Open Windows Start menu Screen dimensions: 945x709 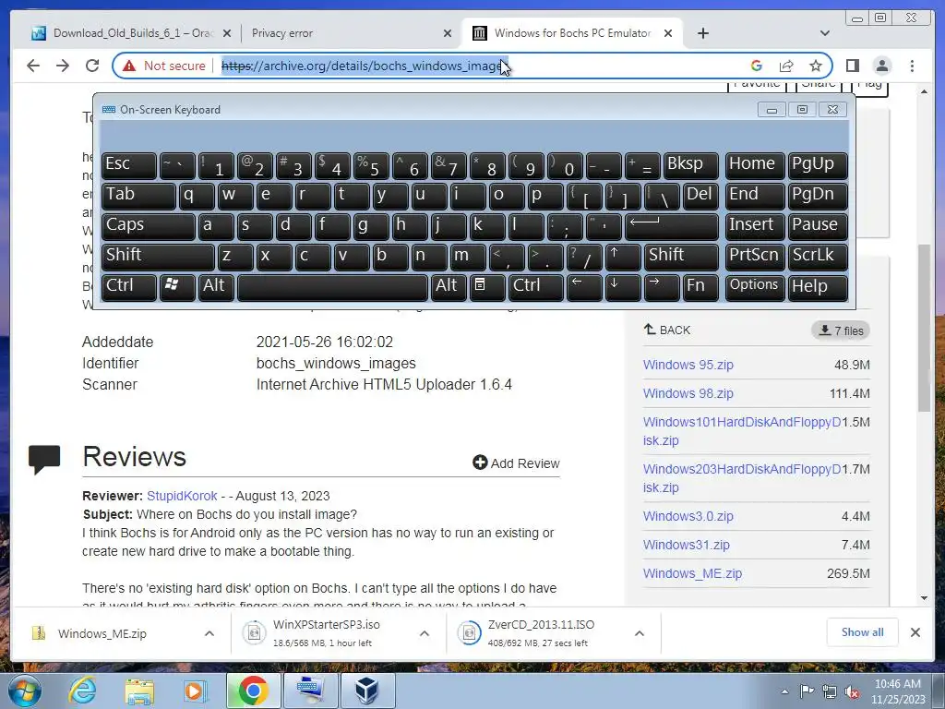pos(25,691)
